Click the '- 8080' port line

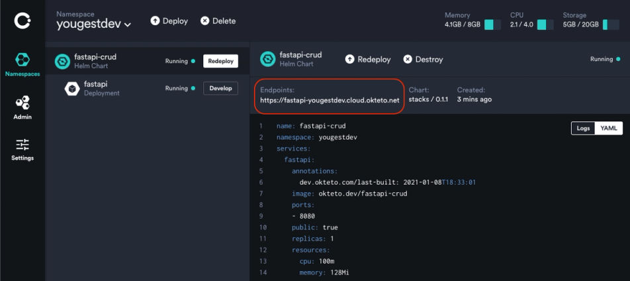pos(303,216)
